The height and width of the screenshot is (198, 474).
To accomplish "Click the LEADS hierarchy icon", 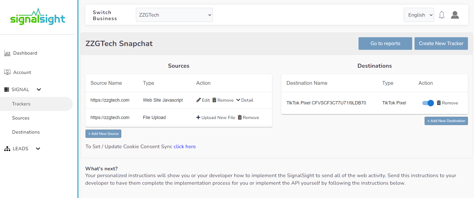I will click(x=7, y=149).
